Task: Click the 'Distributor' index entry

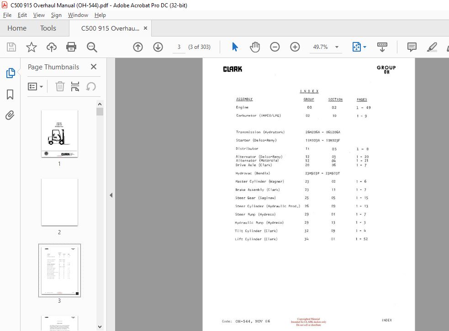Action: (247, 148)
